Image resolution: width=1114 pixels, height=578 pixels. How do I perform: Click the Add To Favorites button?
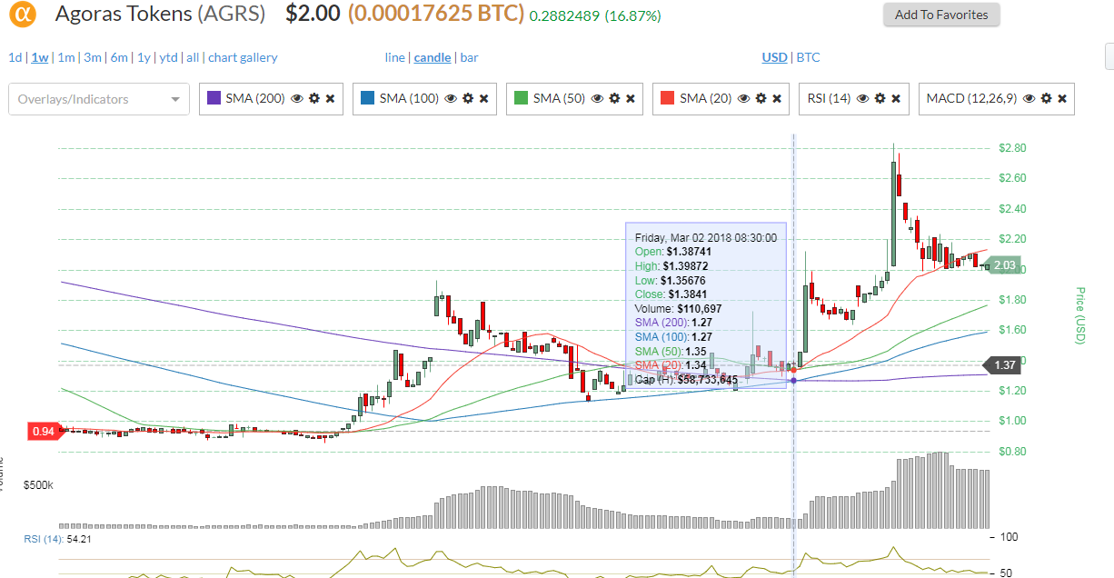coord(941,15)
